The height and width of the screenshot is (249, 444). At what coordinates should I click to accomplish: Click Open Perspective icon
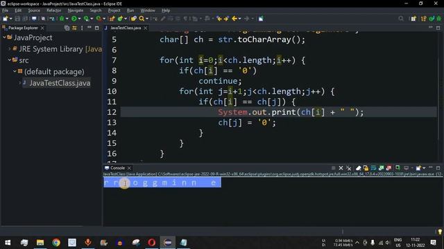[x=413, y=19]
